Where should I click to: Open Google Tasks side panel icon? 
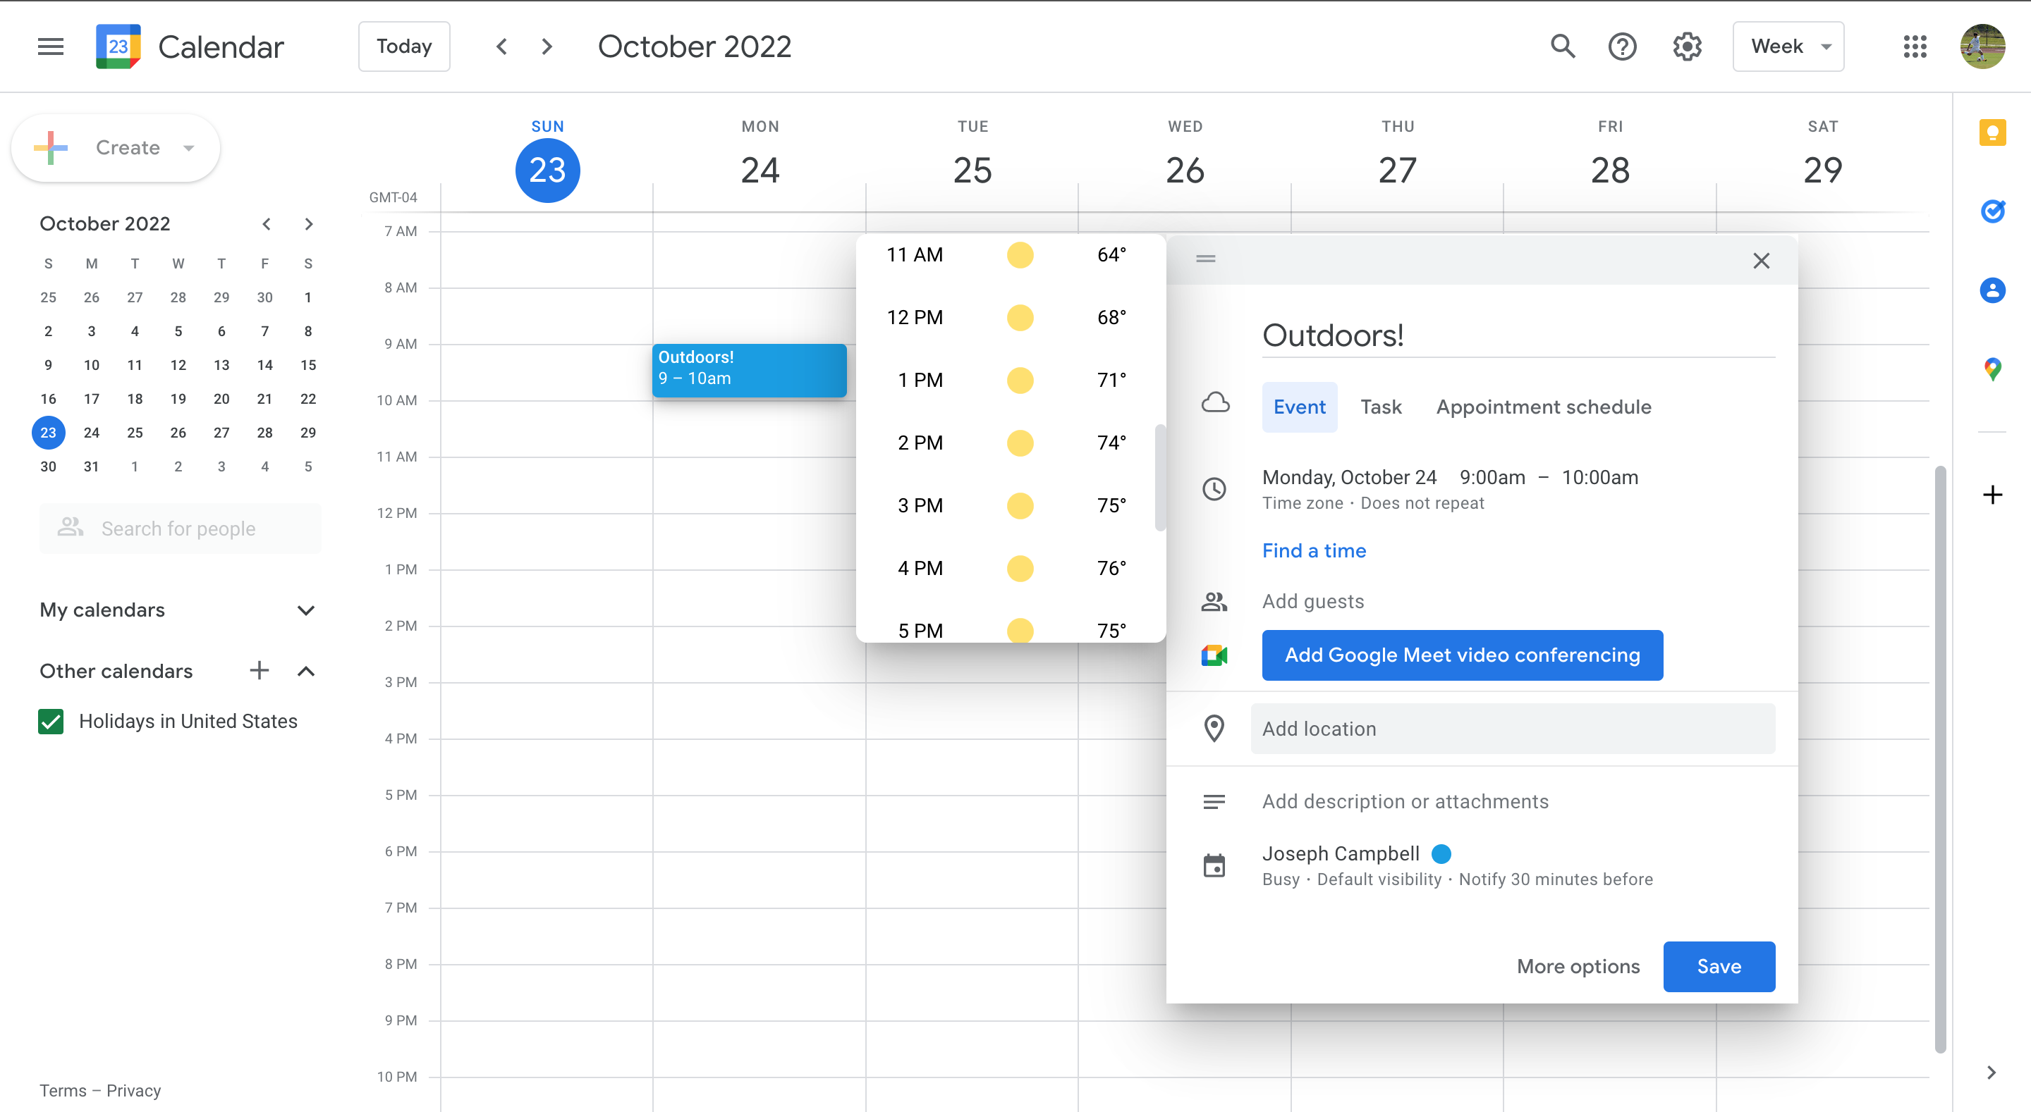point(1992,211)
